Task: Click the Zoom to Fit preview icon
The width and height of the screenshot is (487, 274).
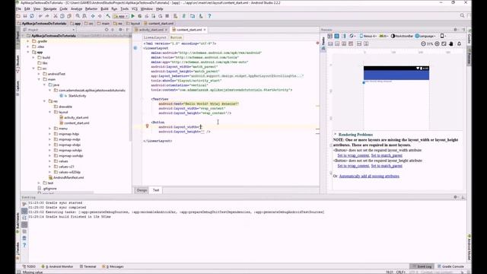Action: [x=444, y=44]
